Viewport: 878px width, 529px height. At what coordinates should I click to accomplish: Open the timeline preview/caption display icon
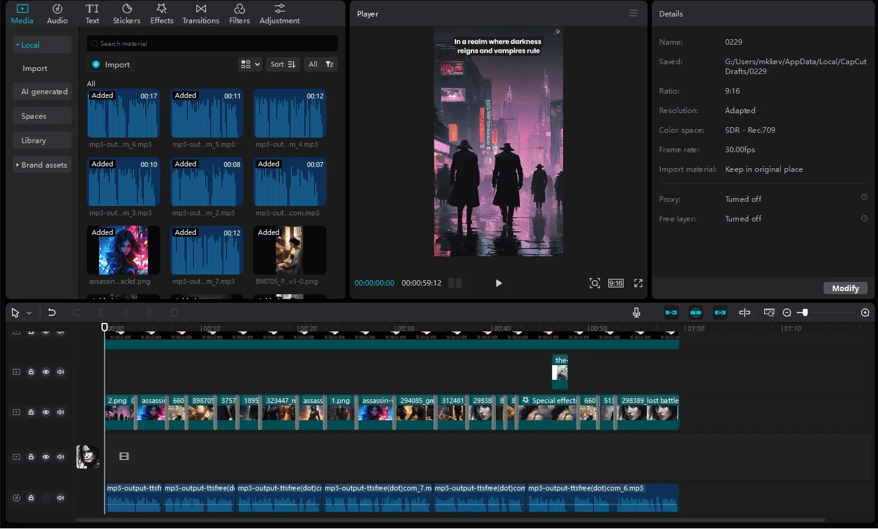tap(769, 313)
